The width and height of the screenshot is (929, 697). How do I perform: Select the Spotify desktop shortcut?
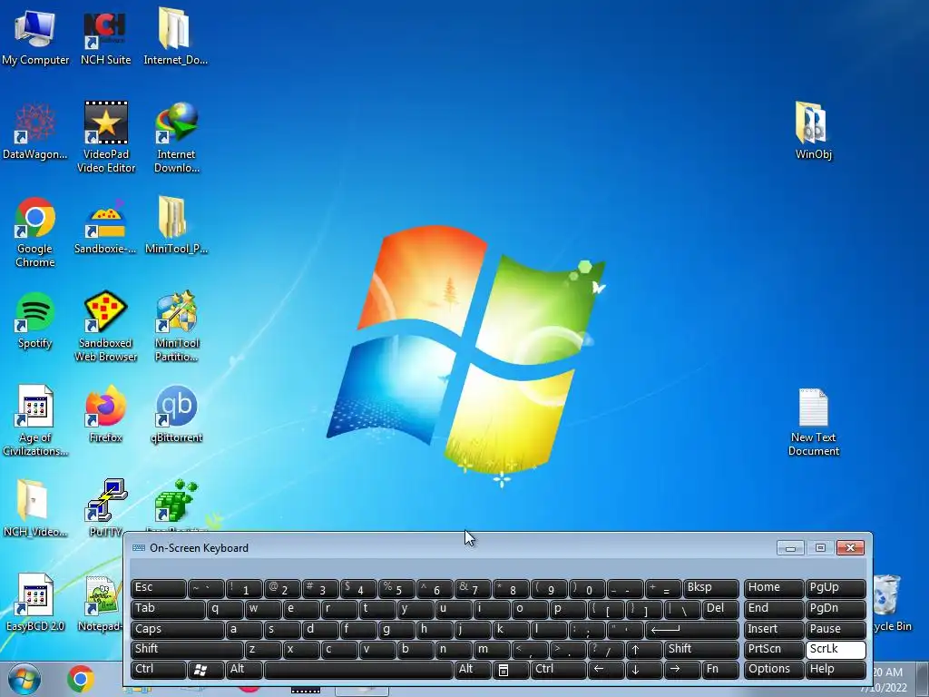pyautogui.click(x=35, y=320)
